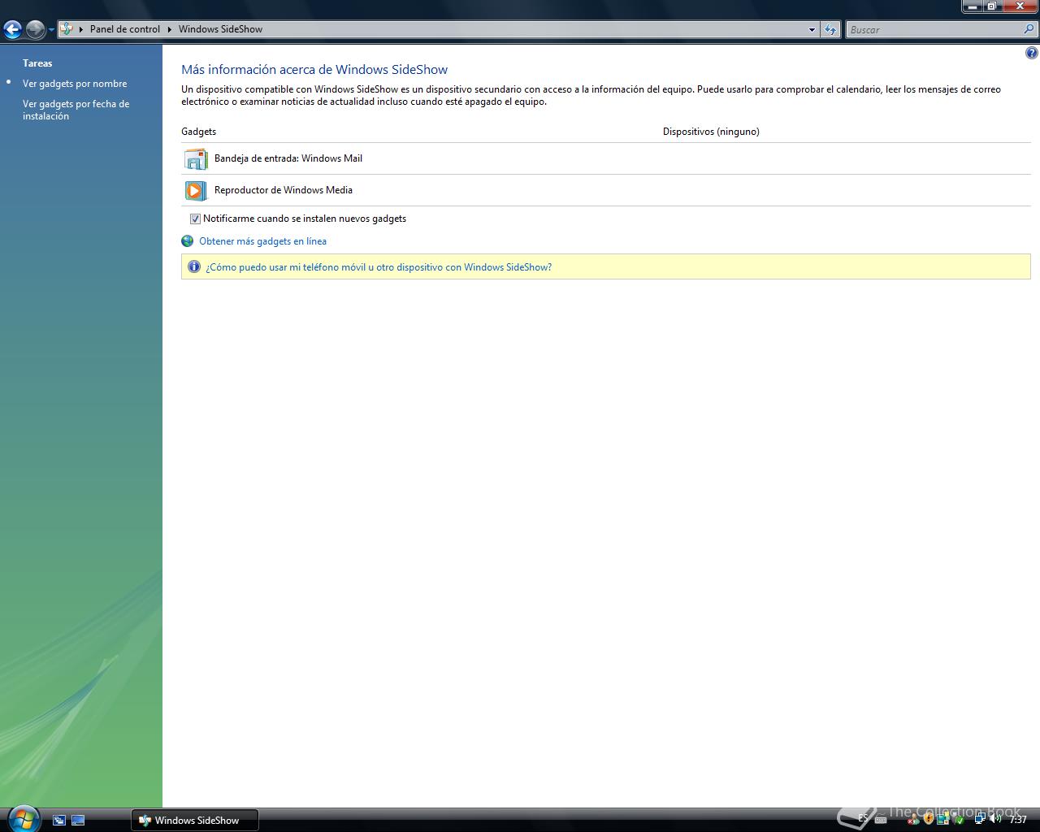
Task: Click the green checkmark tray icon
Action: click(x=960, y=820)
